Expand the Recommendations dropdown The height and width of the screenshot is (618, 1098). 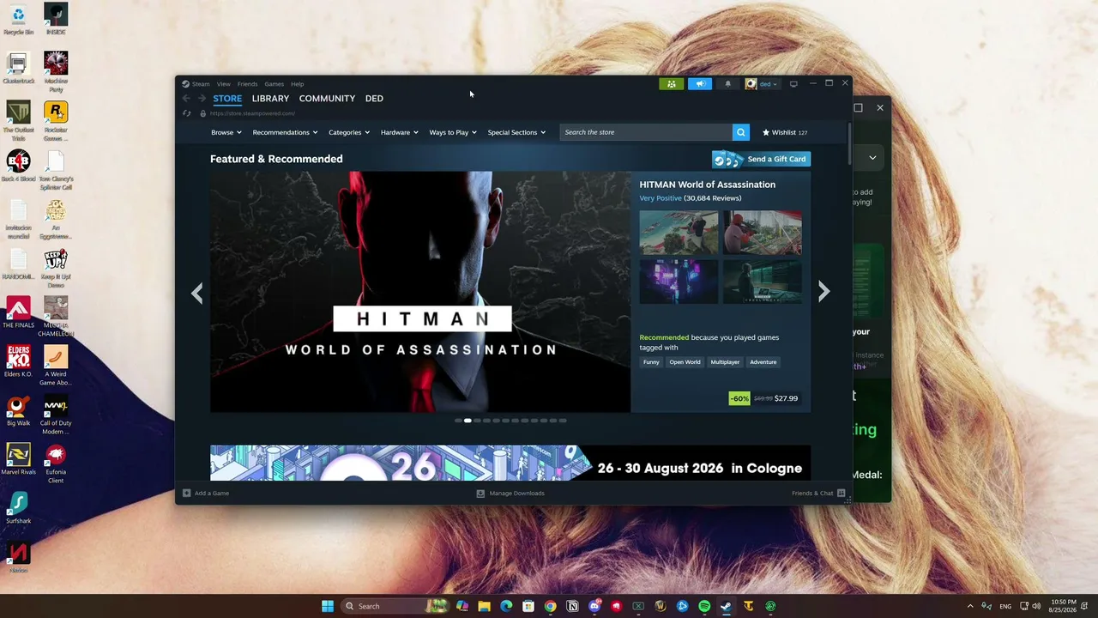click(285, 132)
